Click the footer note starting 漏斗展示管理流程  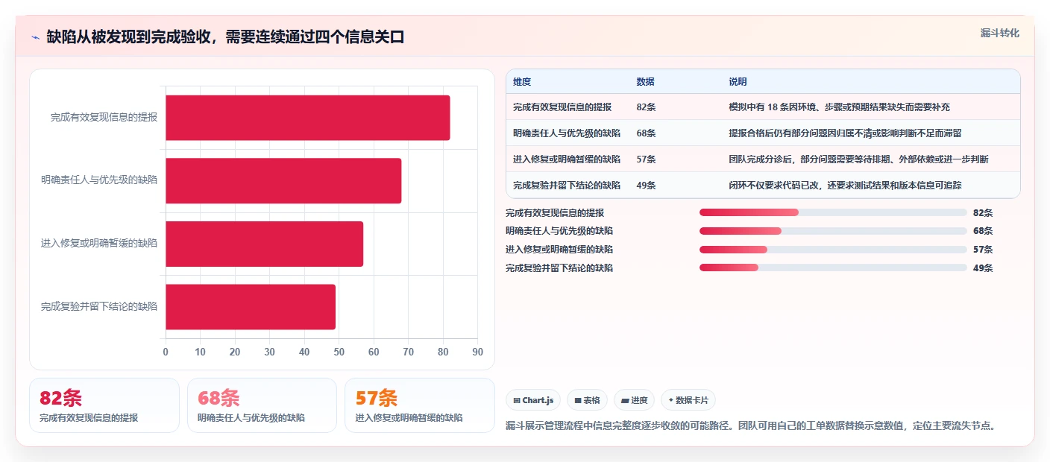pyautogui.click(x=751, y=426)
